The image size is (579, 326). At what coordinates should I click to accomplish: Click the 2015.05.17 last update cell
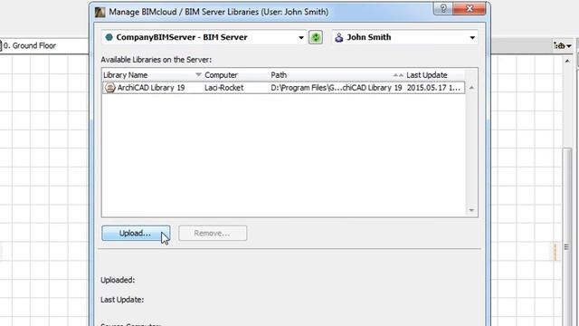point(433,88)
